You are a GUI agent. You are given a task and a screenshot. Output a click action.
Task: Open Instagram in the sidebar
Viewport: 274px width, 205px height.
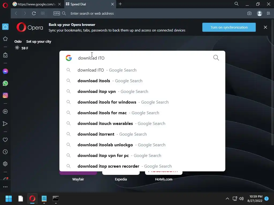[x=5, y=95]
